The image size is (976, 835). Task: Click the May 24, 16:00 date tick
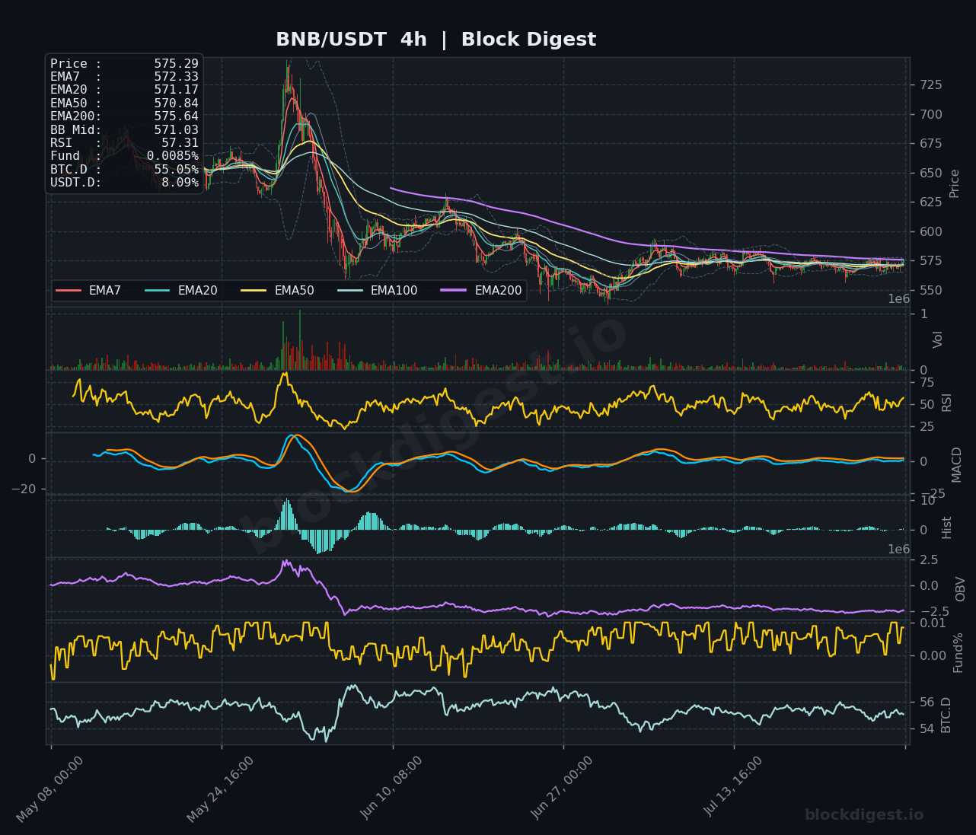(x=222, y=789)
